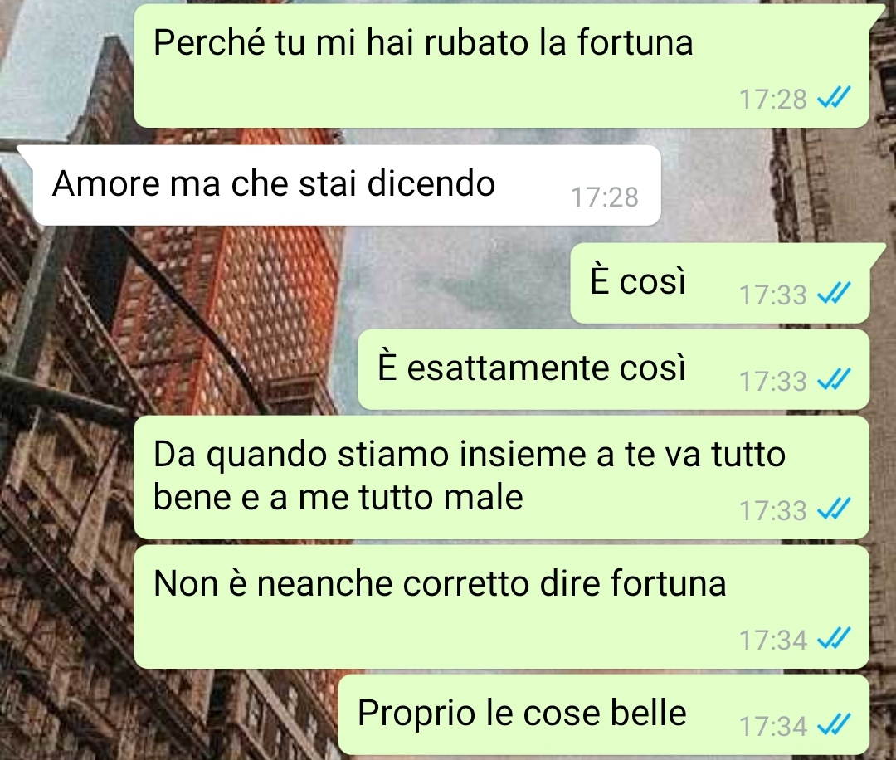The width and height of the screenshot is (896, 760).
Task: Select the 'È esattamente così' message bubble
Action: coord(613,369)
